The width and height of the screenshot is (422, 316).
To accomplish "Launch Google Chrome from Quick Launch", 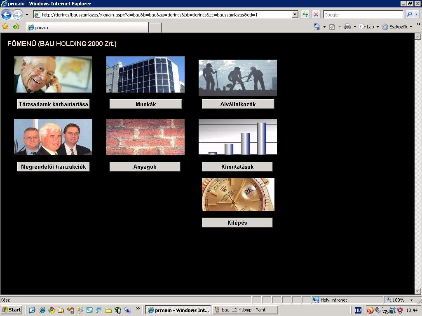I will 52,310.
